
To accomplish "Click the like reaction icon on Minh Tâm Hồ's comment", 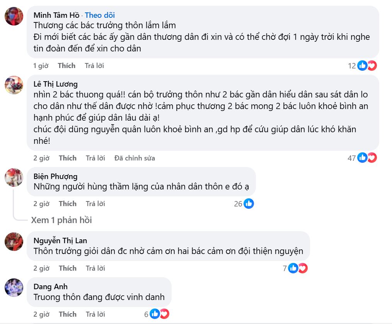I will click(x=362, y=66).
